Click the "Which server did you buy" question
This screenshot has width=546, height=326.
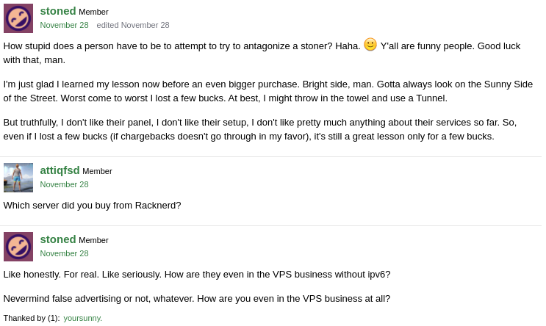point(92,206)
